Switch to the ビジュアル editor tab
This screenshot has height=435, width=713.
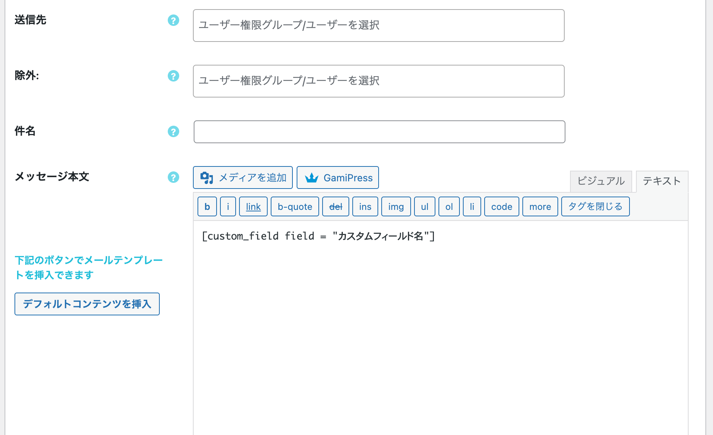(x=601, y=181)
